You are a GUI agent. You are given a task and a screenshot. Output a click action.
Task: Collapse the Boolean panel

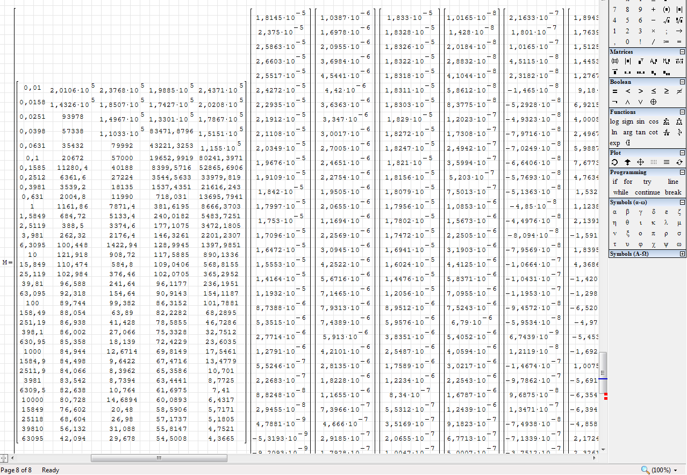[682, 82]
